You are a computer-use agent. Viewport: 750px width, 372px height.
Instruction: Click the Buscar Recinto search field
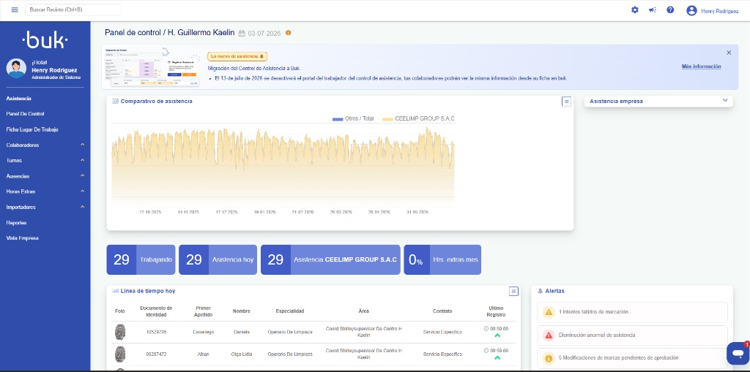[73, 10]
